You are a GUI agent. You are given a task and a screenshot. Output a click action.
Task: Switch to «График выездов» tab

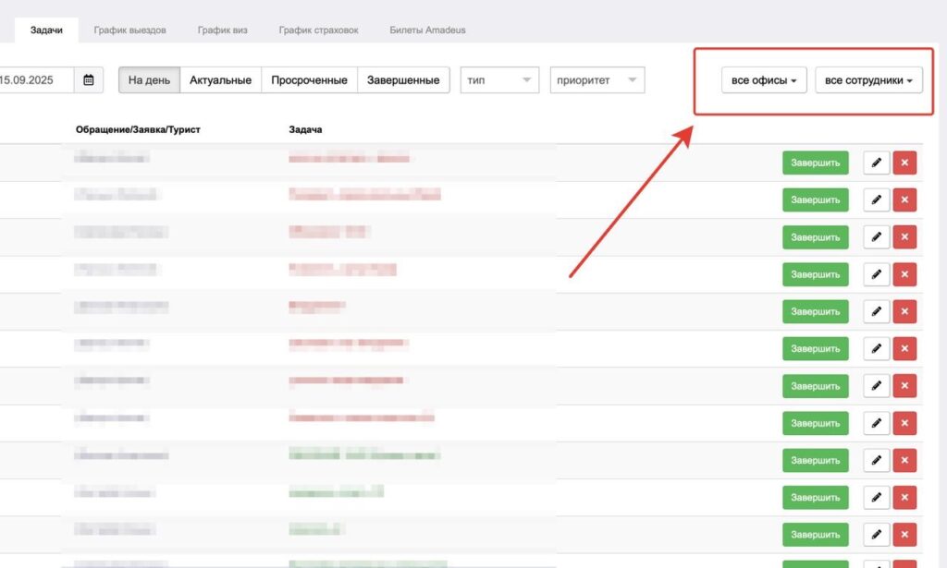[x=130, y=30]
